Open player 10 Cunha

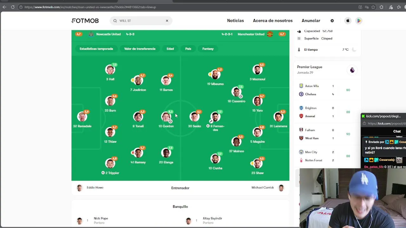point(215,161)
